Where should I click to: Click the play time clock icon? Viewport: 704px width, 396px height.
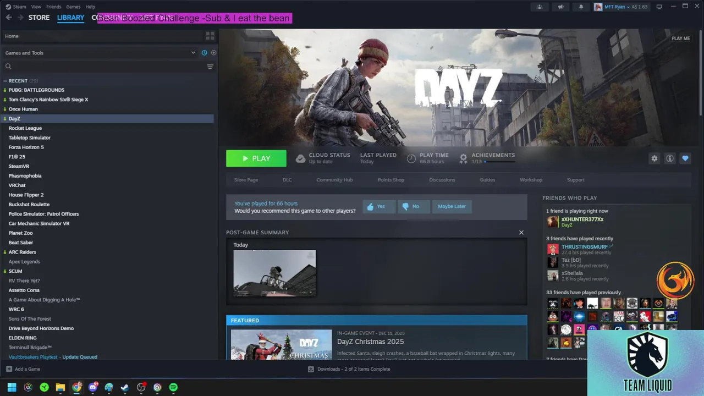(x=411, y=158)
